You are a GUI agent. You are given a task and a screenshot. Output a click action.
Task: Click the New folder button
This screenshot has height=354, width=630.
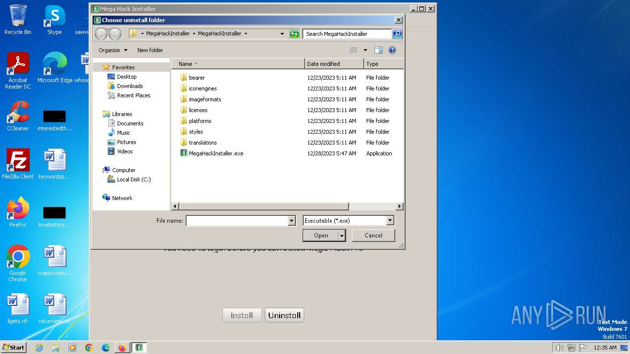(150, 50)
